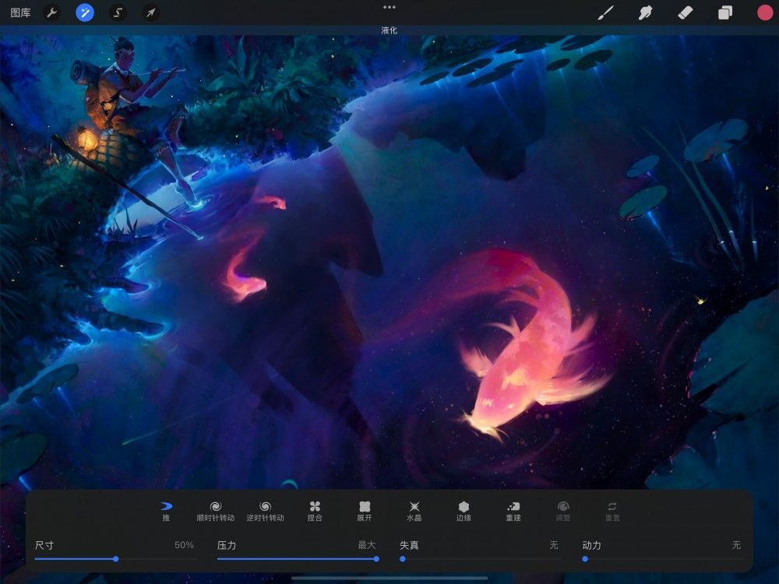Open the Selection tool (S icon)

tap(118, 12)
